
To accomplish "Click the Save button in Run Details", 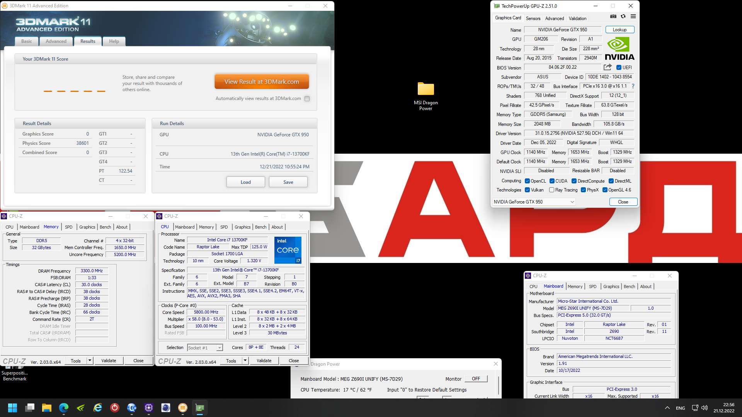I will click(x=288, y=182).
